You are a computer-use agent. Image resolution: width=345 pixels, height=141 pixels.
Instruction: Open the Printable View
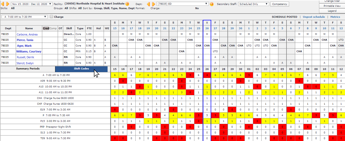pyautogui.click(x=332, y=6)
